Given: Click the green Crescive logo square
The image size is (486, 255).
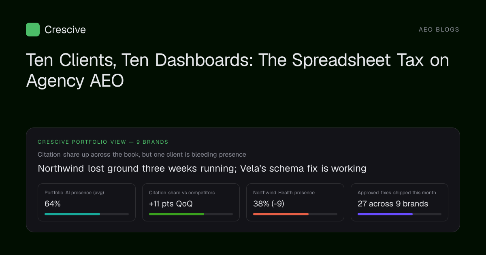Looking at the screenshot, I should (33, 30).
